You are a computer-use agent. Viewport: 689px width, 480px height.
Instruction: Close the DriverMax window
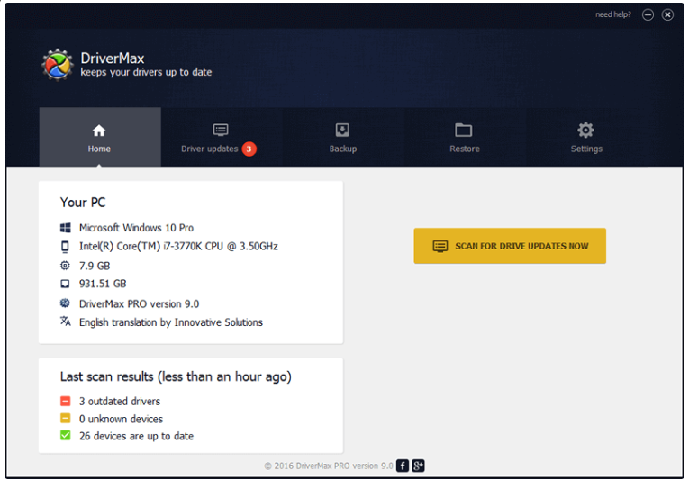(x=667, y=15)
